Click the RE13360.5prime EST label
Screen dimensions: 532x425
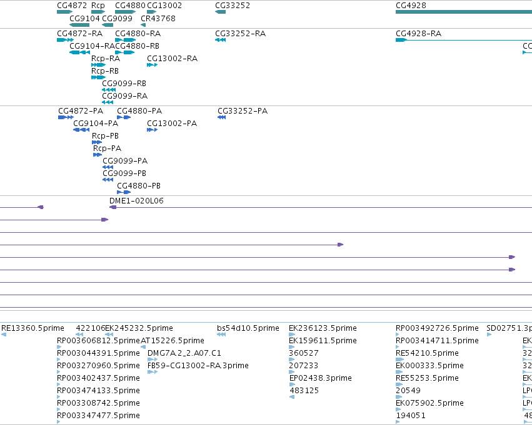click(x=33, y=328)
